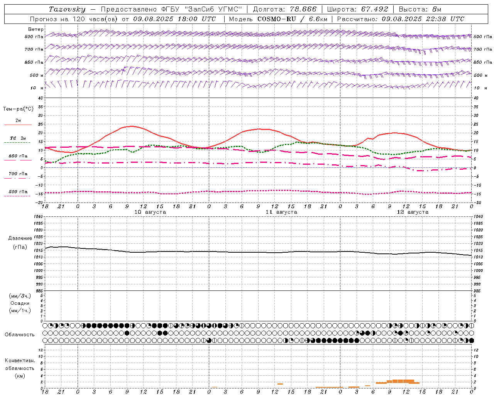The image size is (494, 395).
Task: Click the 11 августа date label
Action: (281, 212)
